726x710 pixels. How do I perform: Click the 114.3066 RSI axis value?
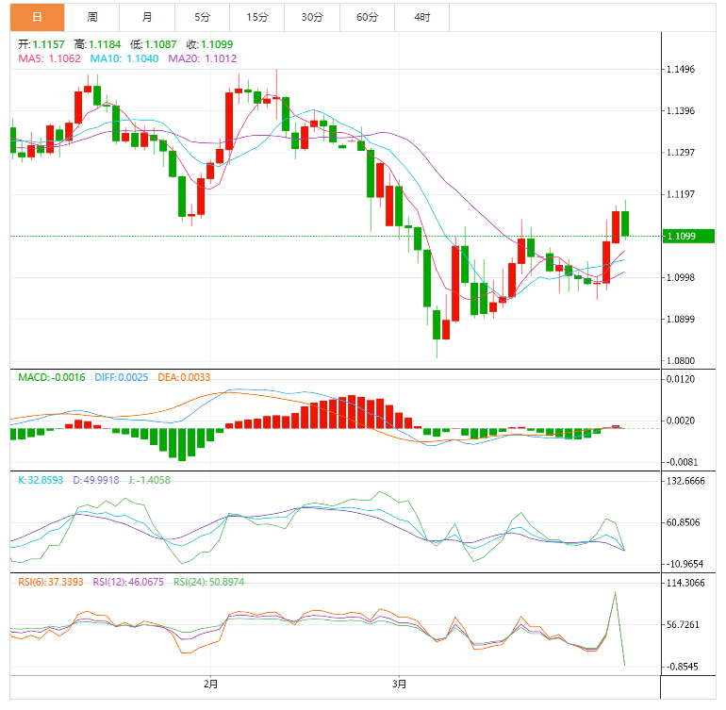[x=685, y=583]
